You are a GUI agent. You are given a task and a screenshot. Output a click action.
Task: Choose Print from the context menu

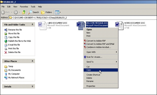(x=101, y=36)
